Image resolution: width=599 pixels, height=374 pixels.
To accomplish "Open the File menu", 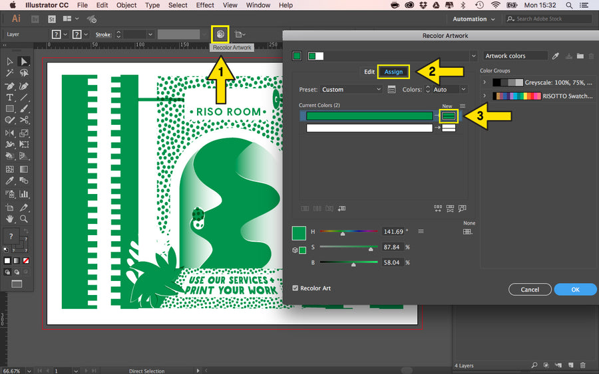I will coord(82,5).
